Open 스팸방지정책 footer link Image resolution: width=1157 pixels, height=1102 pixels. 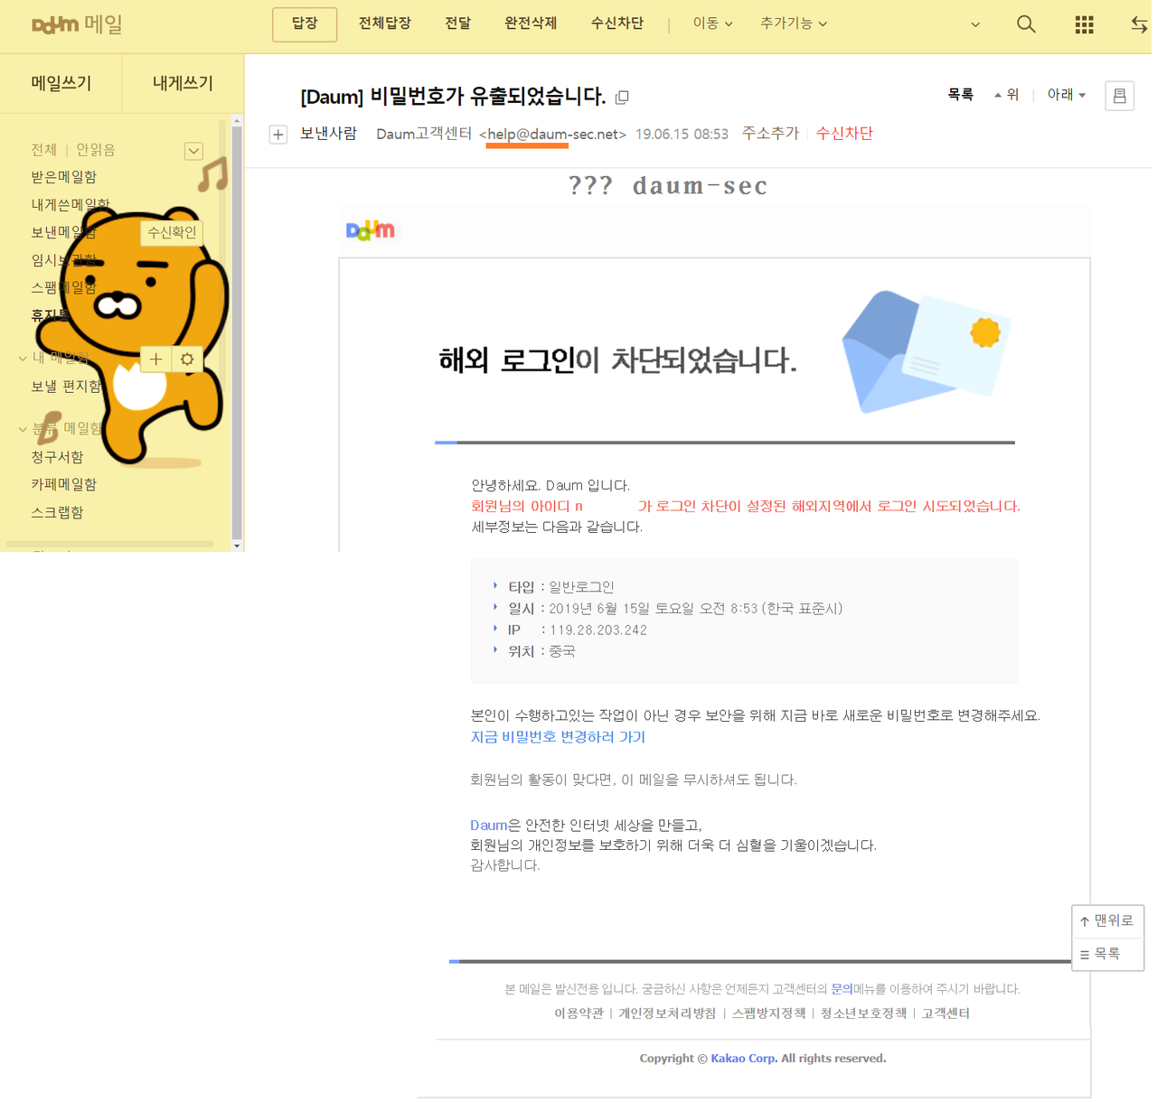pos(768,1013)
